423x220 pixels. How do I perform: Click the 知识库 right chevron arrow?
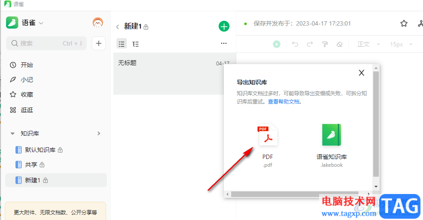[x=99, y=133]
